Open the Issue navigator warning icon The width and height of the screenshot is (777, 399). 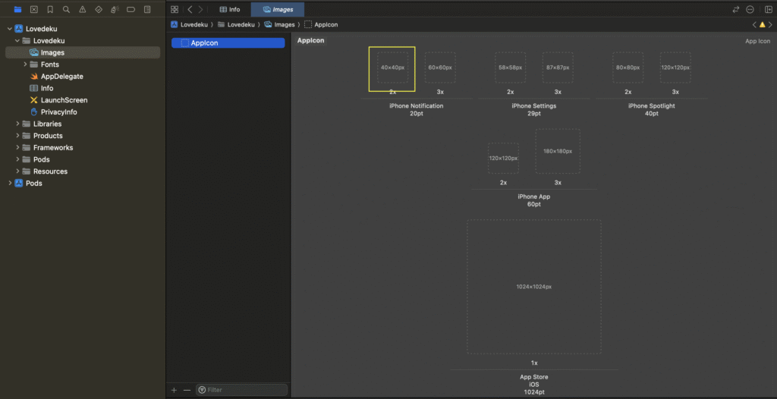click(82, 10)
